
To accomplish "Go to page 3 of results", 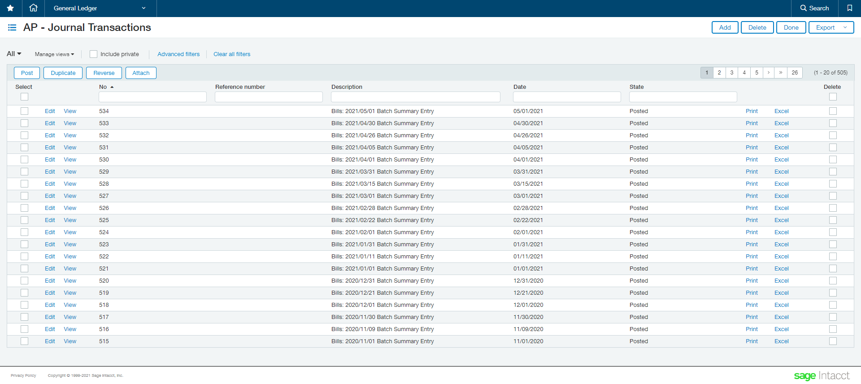I will (x=732, y=73).
